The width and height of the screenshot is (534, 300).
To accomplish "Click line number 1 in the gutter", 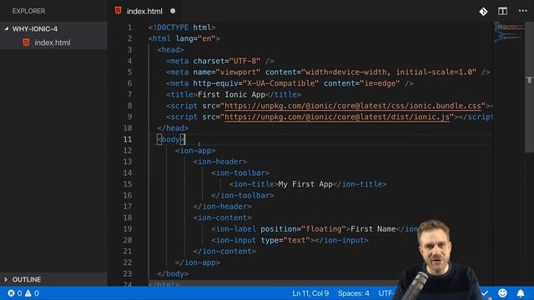I will (x=129, y=27).
